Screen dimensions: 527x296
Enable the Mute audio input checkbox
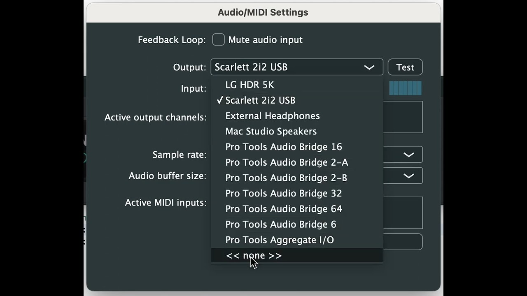219,40
